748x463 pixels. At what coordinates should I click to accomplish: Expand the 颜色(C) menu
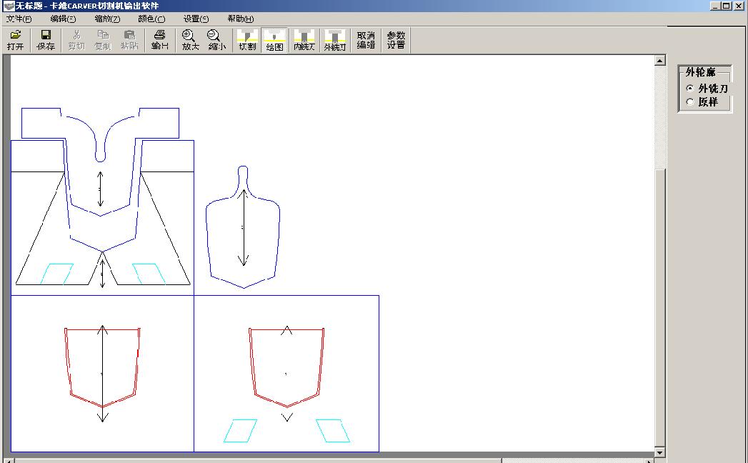[151, 19]
